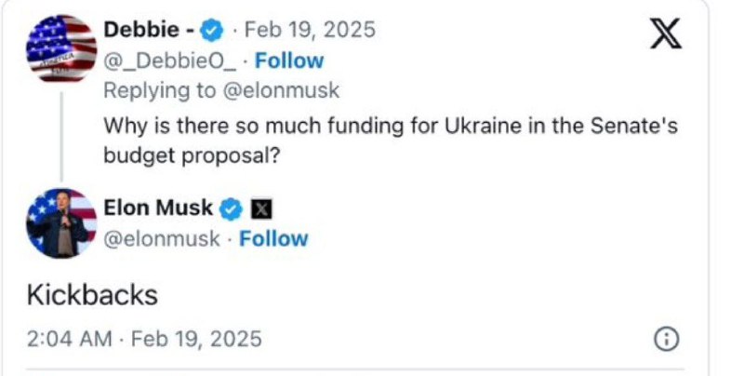Viewport: 744px width, 376px height.
Task: Click Debbie's tweet about Ukraine funding
Action: [x=389, y=138]
